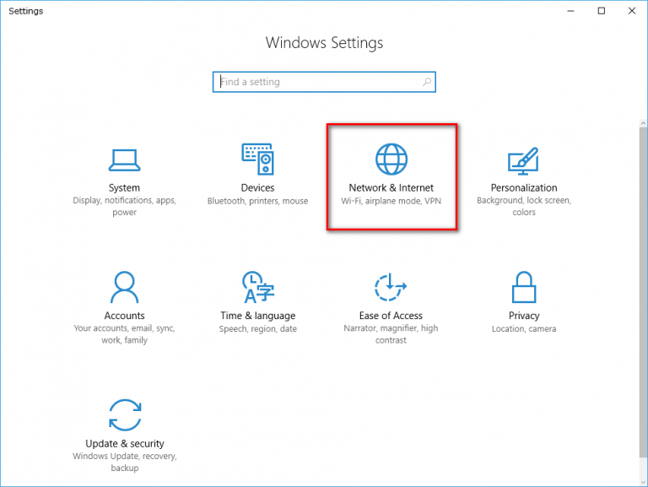The image size is (648, 487).
Task: Click the Devices label
Action: 257,187
